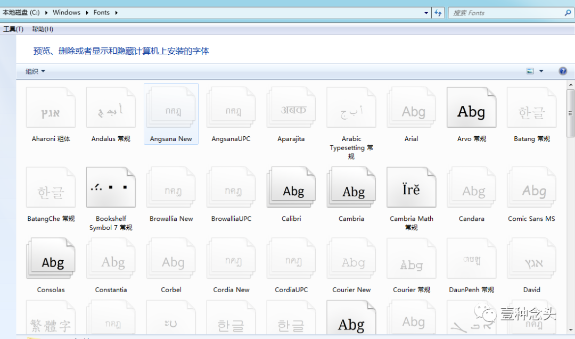Select the Courier 常规 font icon
Viewport: 575px width, 339px height.
(412, 258)
